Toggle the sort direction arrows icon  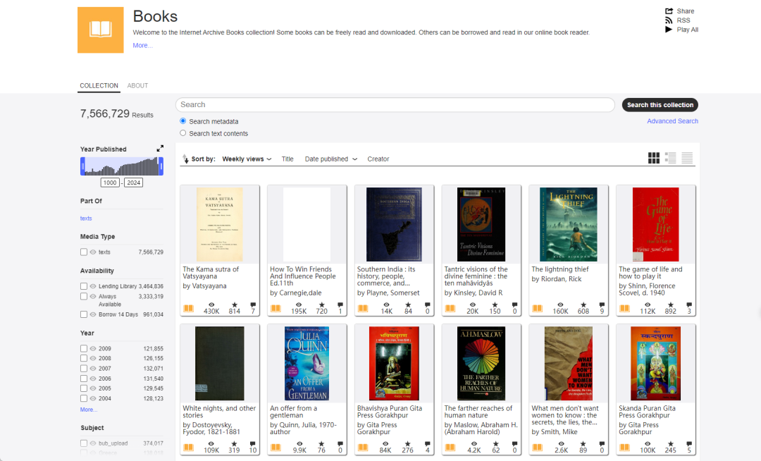coord(185,159)
